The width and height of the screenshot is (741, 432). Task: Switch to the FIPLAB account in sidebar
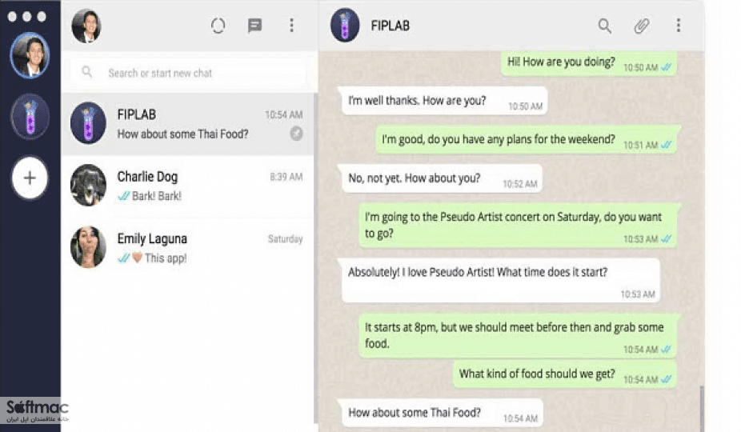coord(30,117)
